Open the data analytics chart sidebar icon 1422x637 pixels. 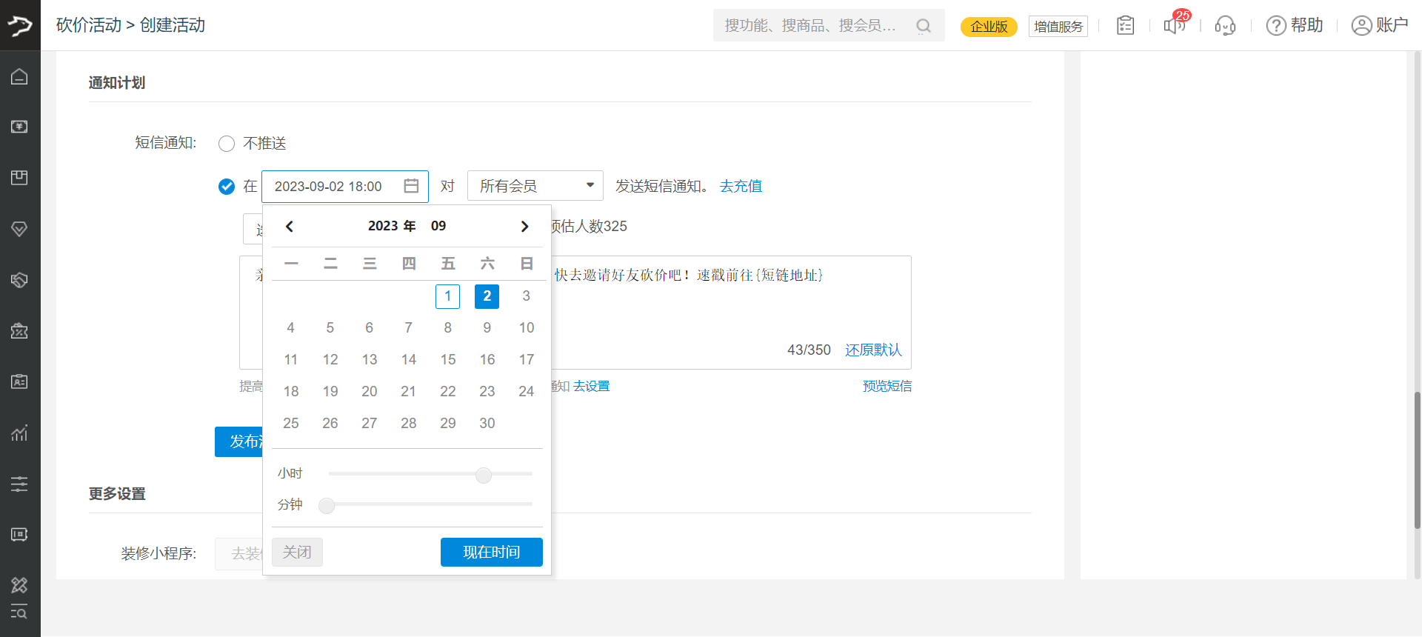[20, 433]
